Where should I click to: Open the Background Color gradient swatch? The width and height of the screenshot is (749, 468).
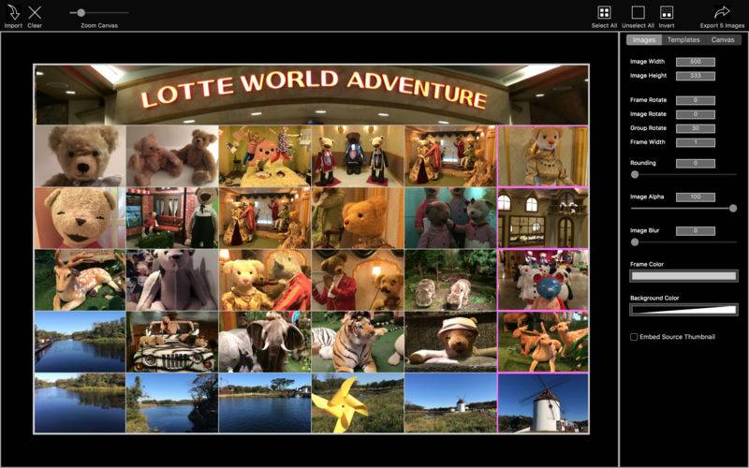(x=683, y=310)
